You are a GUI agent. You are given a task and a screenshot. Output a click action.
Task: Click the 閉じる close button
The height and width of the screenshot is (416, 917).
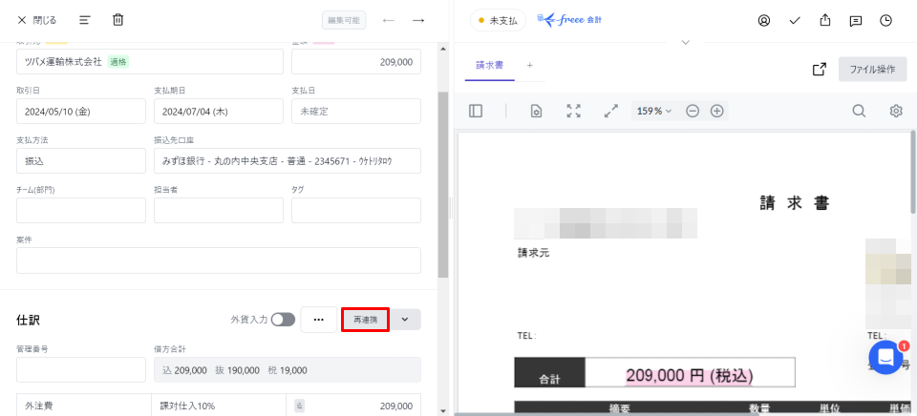[x=37, y=20]
